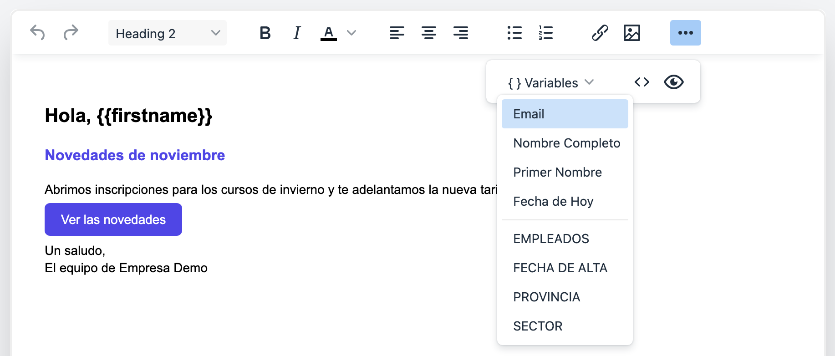Pick the FECHA DE ALTA variable

pos(565,268)
